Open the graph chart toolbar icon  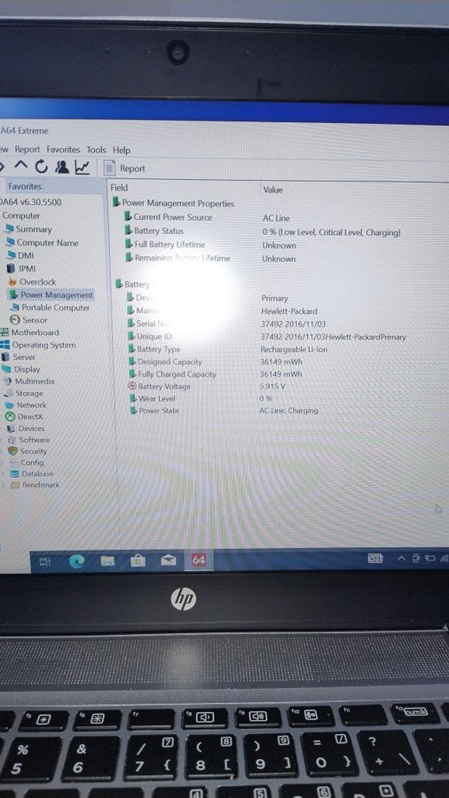(x=83, y=167)
